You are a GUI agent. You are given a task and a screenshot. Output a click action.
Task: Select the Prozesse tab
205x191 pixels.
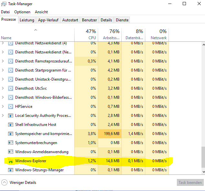(9, 19)
